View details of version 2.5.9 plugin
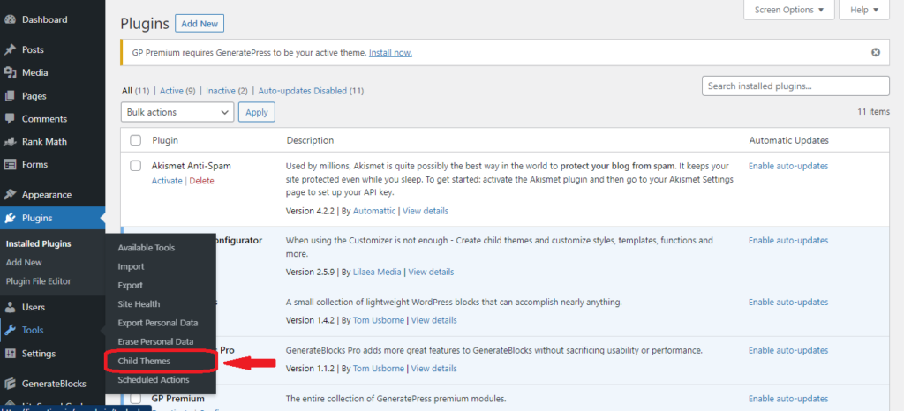Viewport: 904px width, 411px height. point(431,272)
